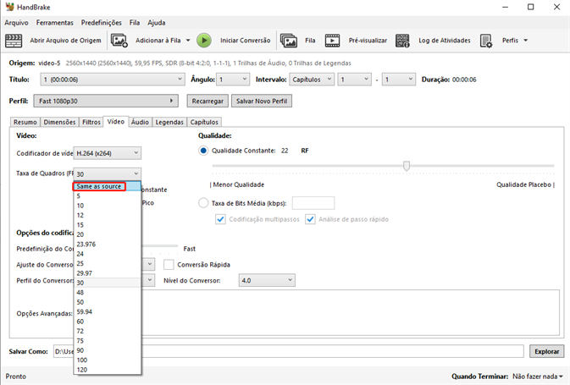Open the Log de Atividades icon
This screenshot has height=385, width=570.
tap(403, 40)
